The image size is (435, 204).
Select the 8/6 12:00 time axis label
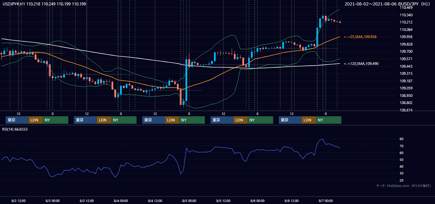(x=292, y=201)
